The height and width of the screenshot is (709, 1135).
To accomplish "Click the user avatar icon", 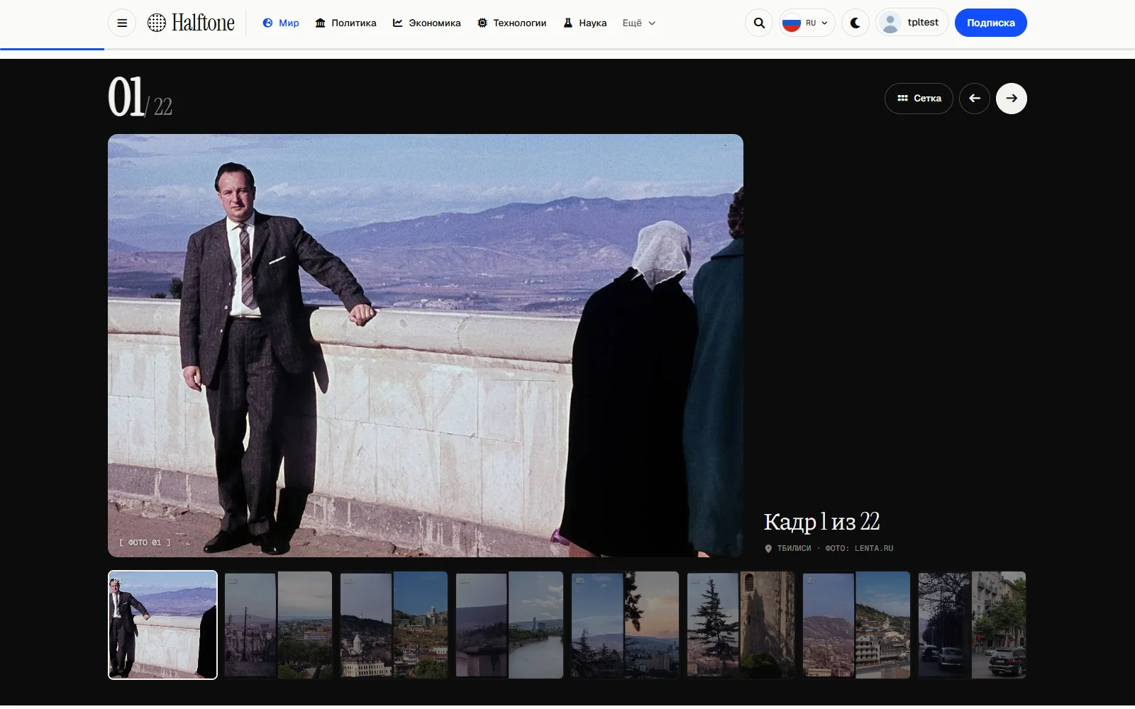I will coord(890,23).
